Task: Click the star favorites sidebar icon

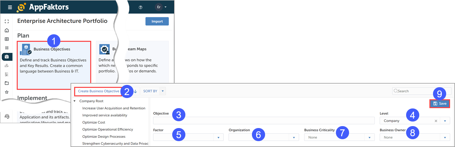Action: pos(7,92)
